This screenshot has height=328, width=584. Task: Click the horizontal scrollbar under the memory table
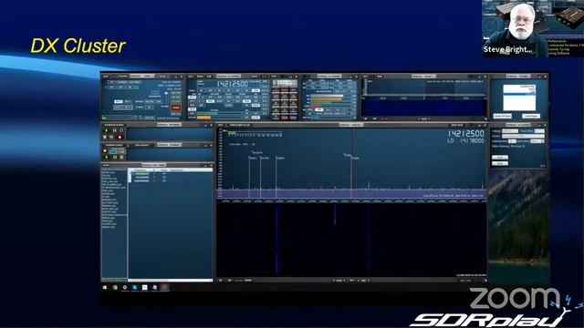pyautogui.click(x=171, y=281)
